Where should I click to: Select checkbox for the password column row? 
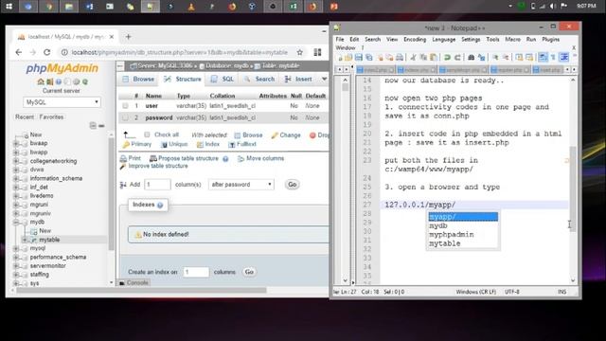[x=125, y=117]
